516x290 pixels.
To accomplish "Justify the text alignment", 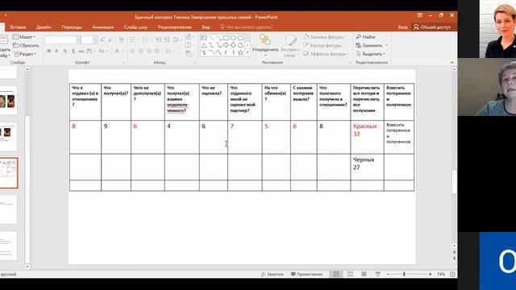I will pyautogui.click(x=157, y=51).
